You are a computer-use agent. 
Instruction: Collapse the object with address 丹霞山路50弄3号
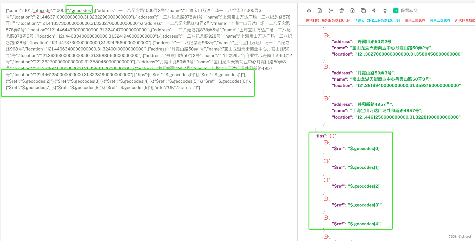click(326, 67)
